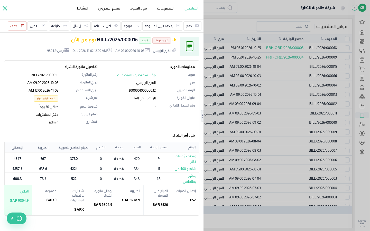This screenshot has width=370, height=231.
Task: Open the تقييم المخزون tab
Action: (109, 8)
